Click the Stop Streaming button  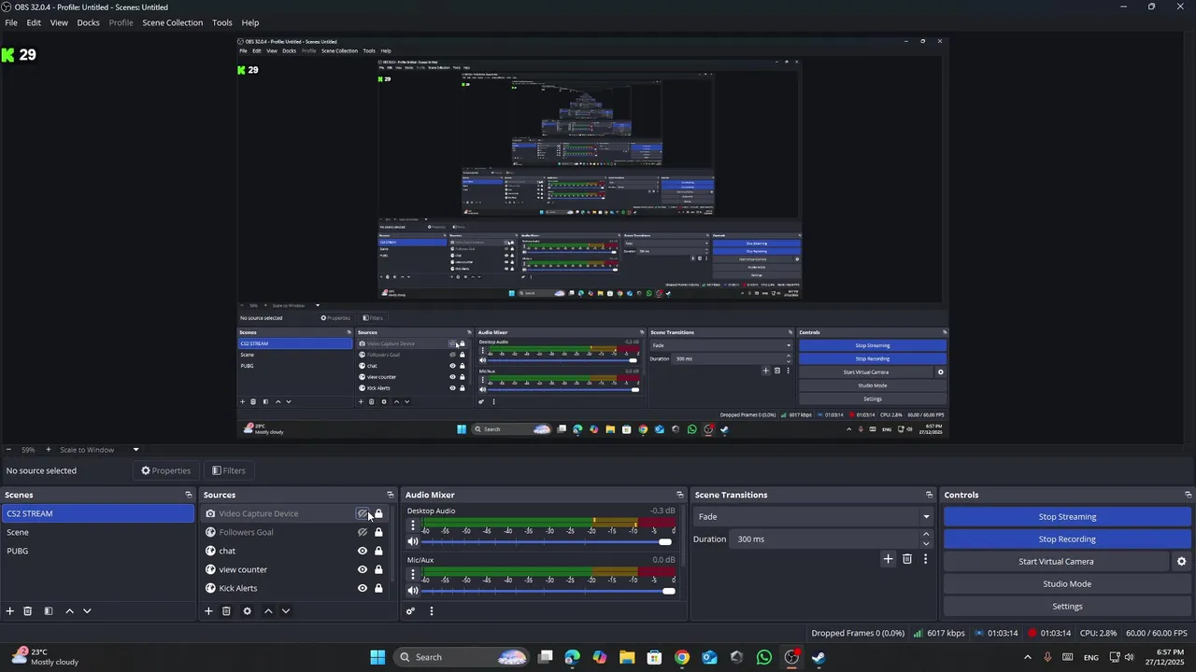(1067, 517)
